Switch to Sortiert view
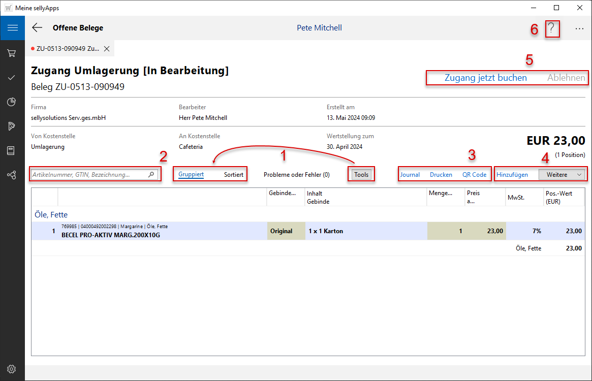Image resolution: width=592 pixels, height=381 pixels. point(234,175)
